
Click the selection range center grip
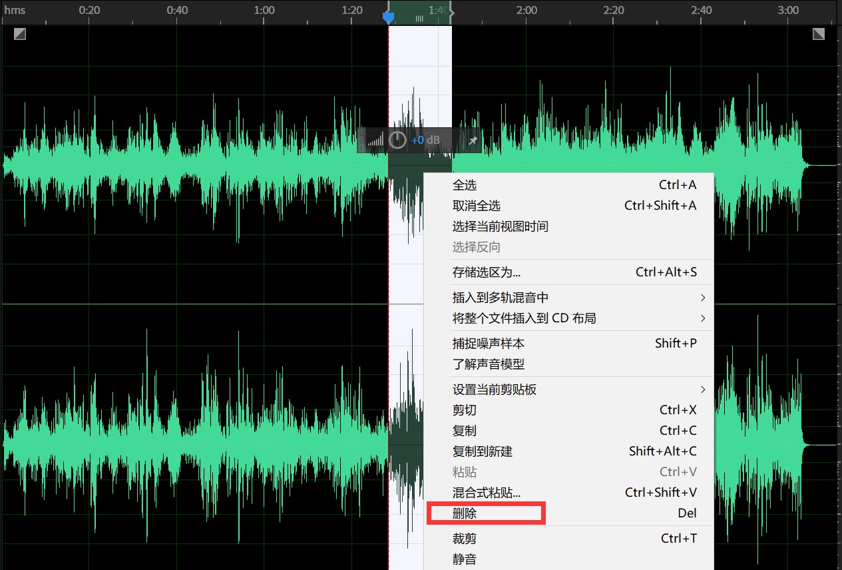(x=419, y=19)
